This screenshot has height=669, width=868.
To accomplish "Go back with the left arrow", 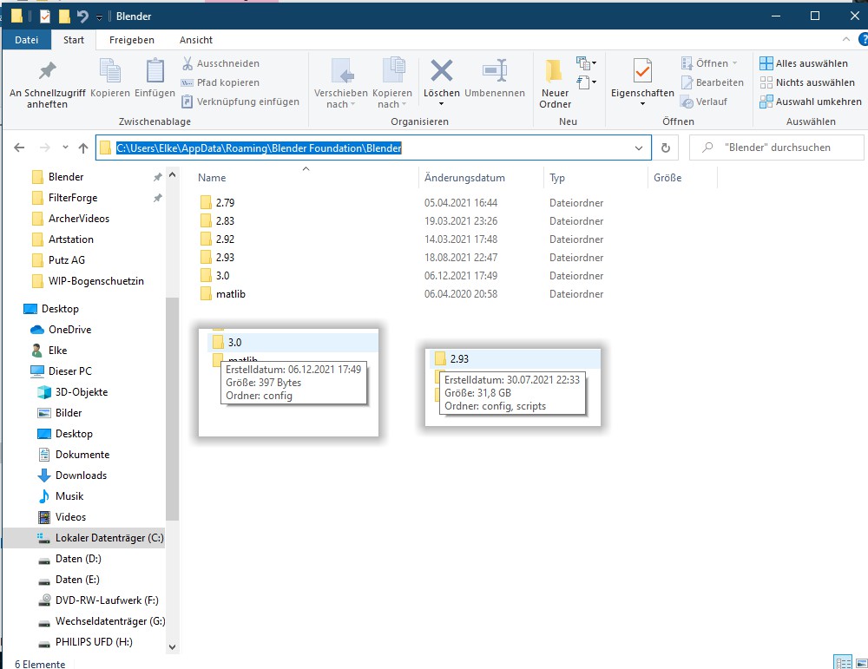I will (19, 148).
